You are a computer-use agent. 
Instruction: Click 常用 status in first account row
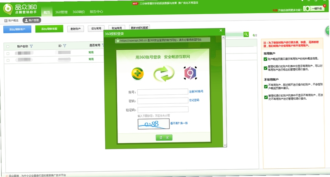pos(91,52)
